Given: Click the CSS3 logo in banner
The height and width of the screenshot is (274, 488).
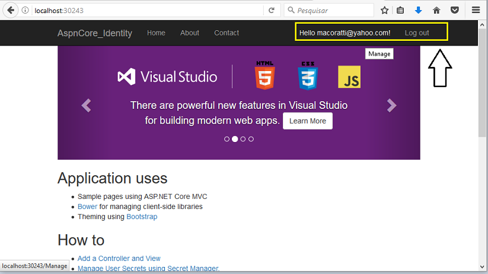Looking at the screenshot, I should [x=308, y=76].
